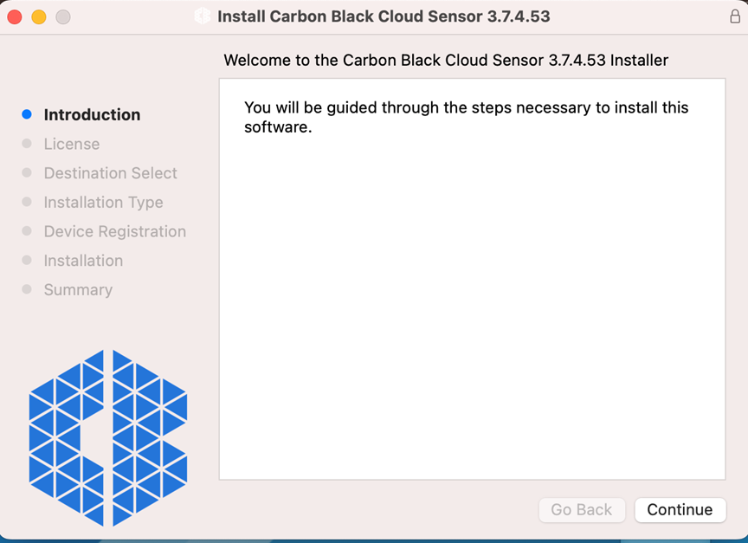Viewport: 748px width, 543px height.
Task: Click the Continue button
Action: tap(680, 510)
